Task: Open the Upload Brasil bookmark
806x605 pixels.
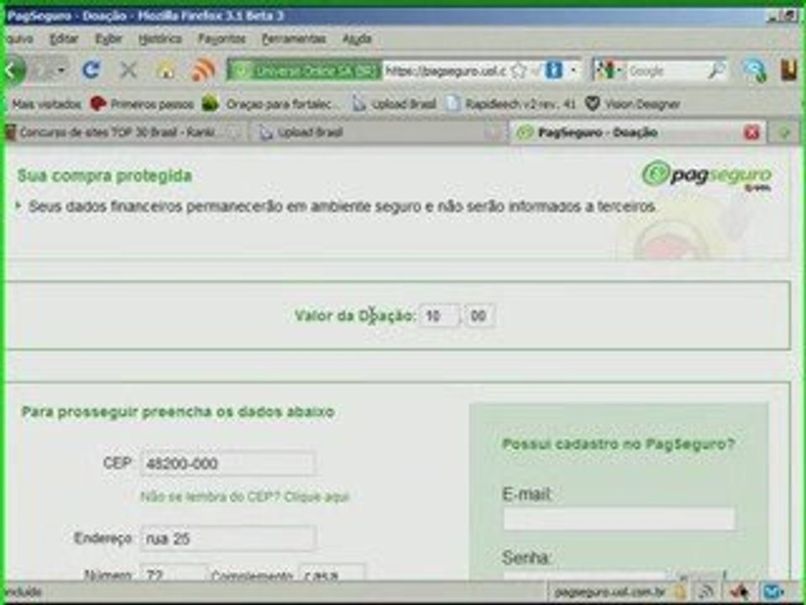Action: (x=395, y=104)
